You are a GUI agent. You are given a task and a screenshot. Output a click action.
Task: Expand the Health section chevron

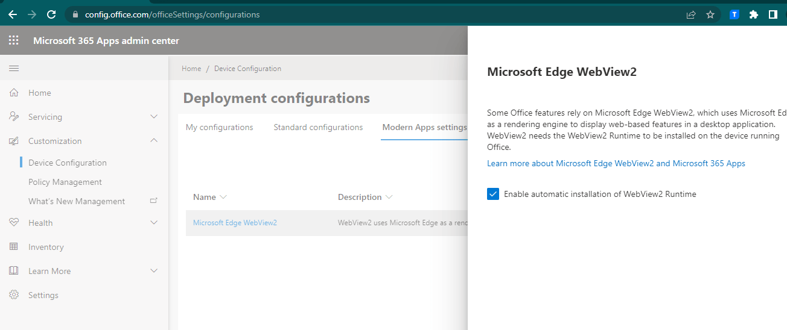click(154, 223)
